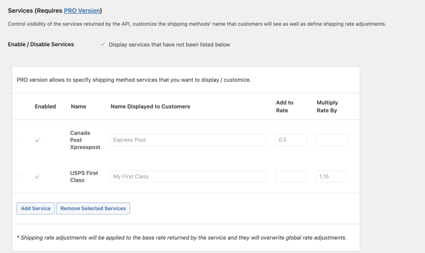Click the My First Class display name field
Screen dimensions: 425x253
(x=188, y=177)
